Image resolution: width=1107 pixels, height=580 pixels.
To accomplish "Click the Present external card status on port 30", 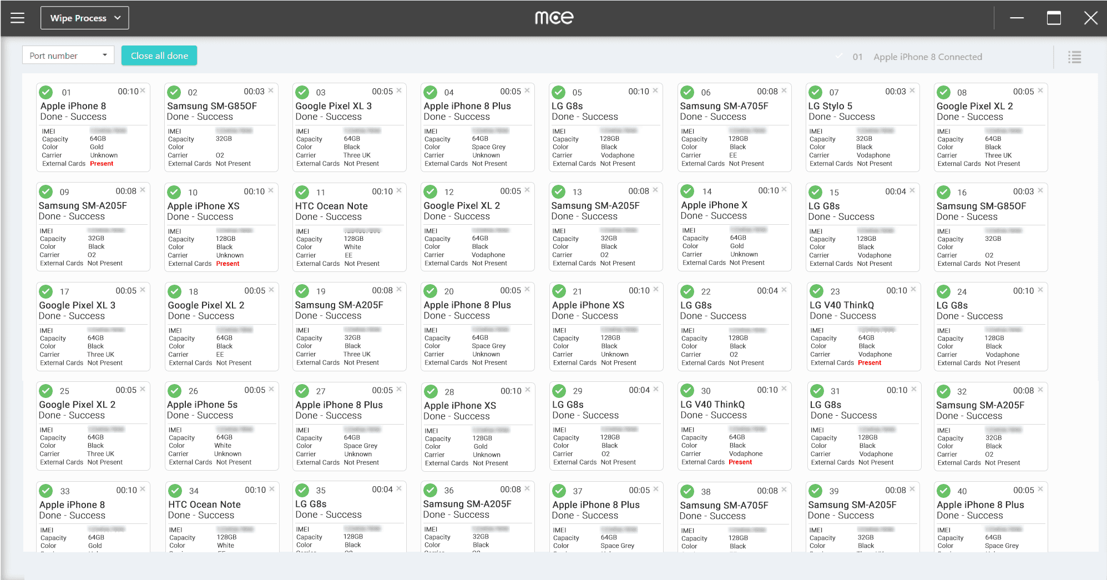I will coord(740,462).
